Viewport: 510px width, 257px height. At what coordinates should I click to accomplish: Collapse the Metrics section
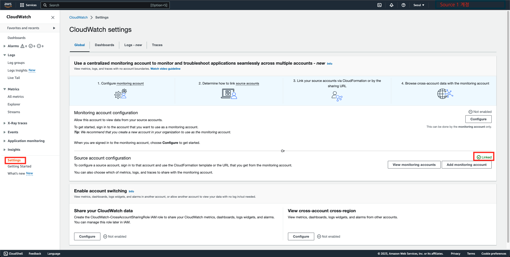(x=4, y=89)
